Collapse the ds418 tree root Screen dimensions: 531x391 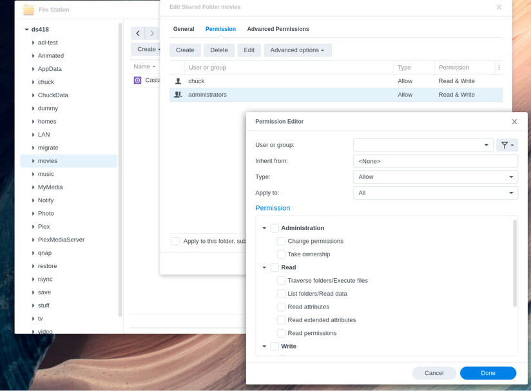point(26,30)
